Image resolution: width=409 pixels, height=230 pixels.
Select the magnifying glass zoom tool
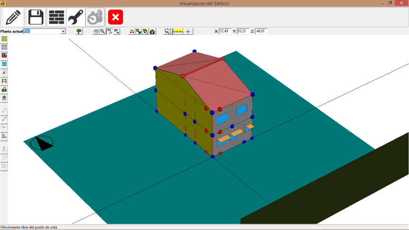tap(102, 31)
